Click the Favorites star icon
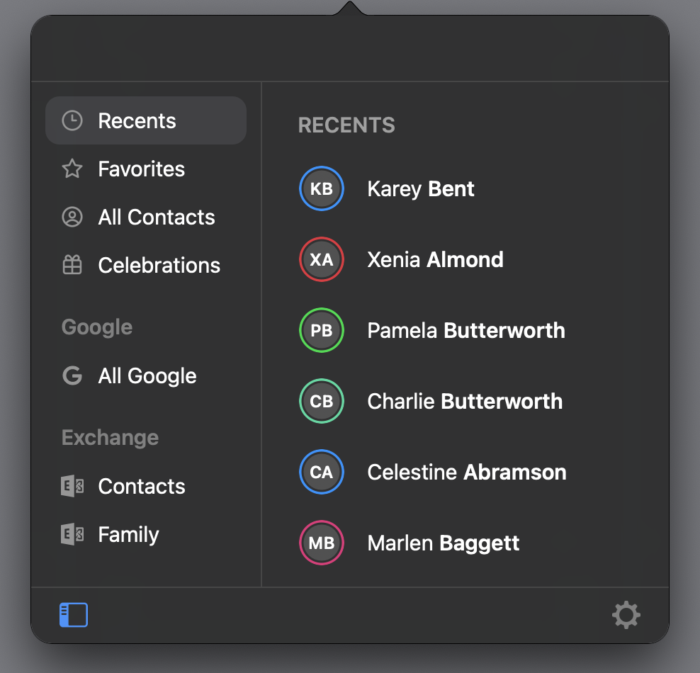This screenshot has height=673, width=700. 72,169
